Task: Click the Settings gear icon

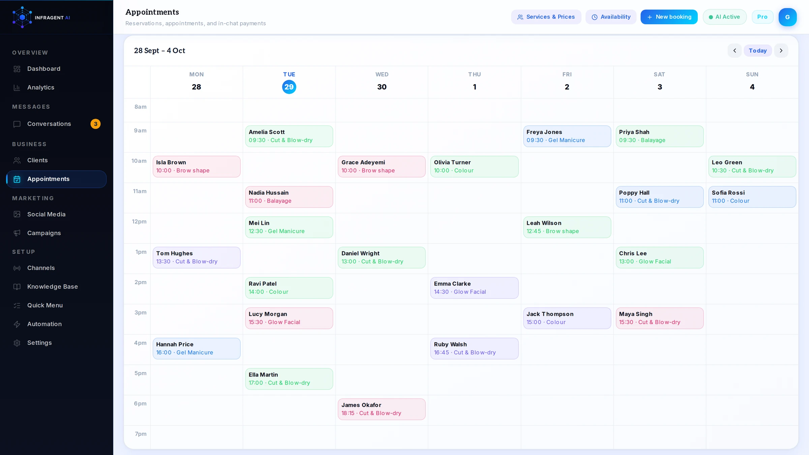Action: tap(17, 343)
